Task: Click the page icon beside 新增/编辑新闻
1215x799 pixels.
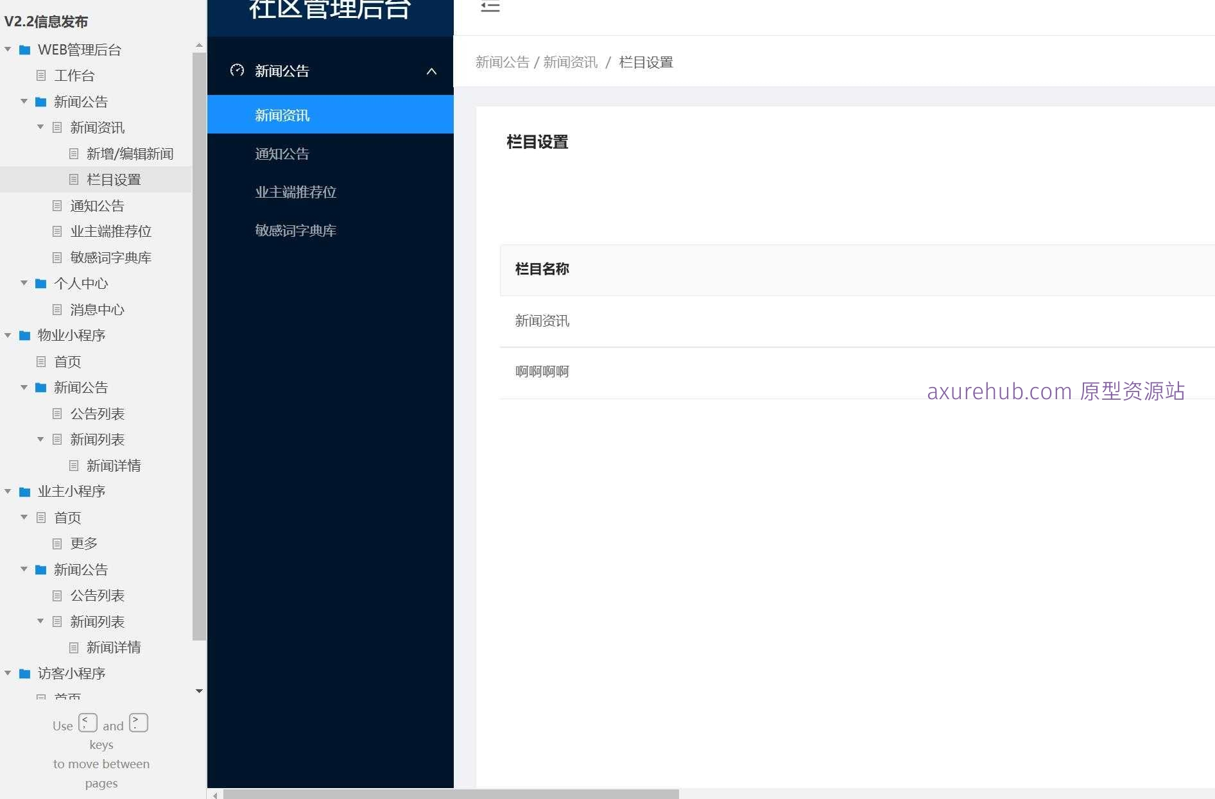Action: coord(73,153)
